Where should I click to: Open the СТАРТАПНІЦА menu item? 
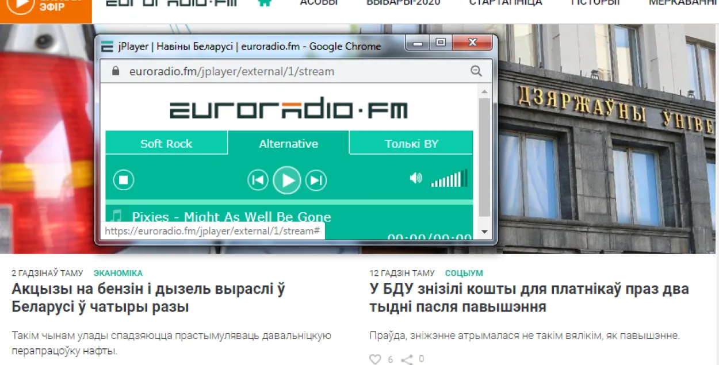(505, 2)
